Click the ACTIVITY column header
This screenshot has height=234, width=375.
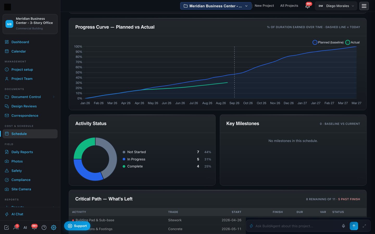79,212
